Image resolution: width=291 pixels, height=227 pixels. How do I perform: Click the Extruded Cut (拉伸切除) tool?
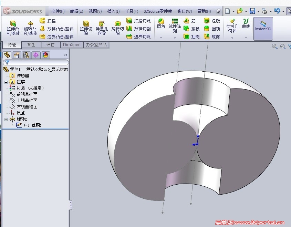pos(86,28)
